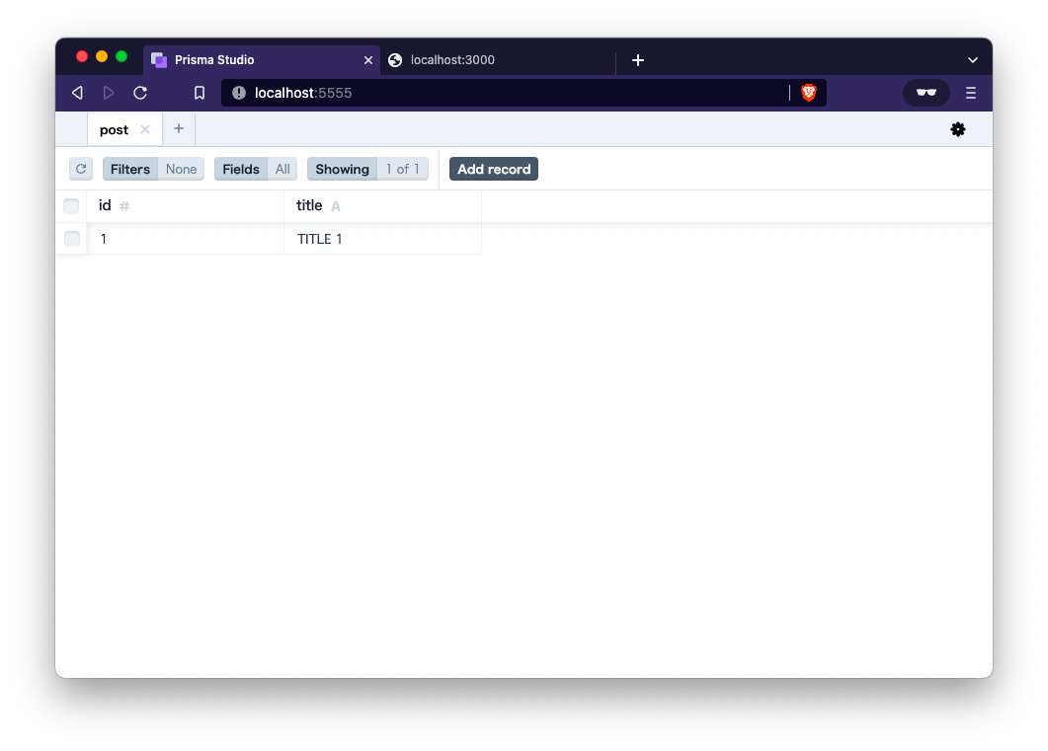1048x751 pixels.
Task: Close the post model tab
Action: (x=145, y=129)
